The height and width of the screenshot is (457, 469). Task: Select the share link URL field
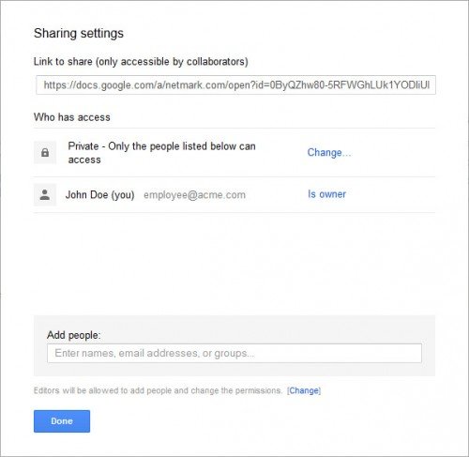click(235, 84)
